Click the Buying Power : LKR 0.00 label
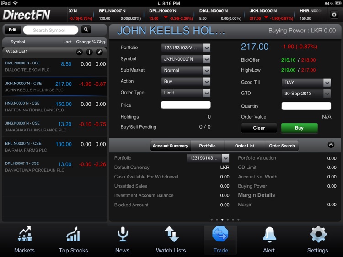343x257 pixels. pos(302,31)
